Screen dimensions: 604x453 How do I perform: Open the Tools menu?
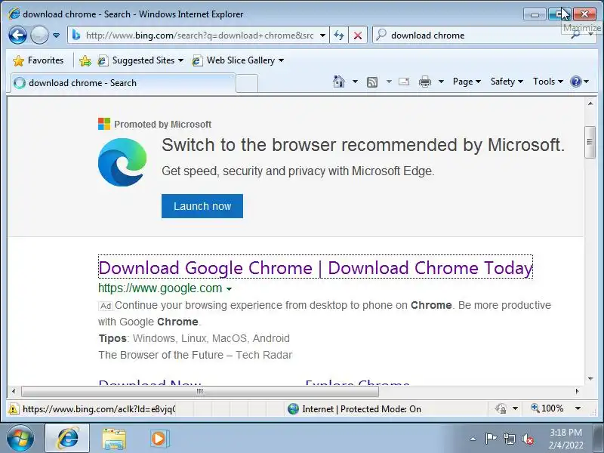click(548, 82)
